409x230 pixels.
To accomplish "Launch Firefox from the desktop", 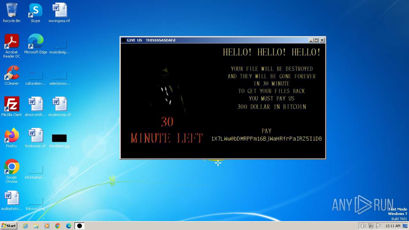I will click(x=12, y=138).
